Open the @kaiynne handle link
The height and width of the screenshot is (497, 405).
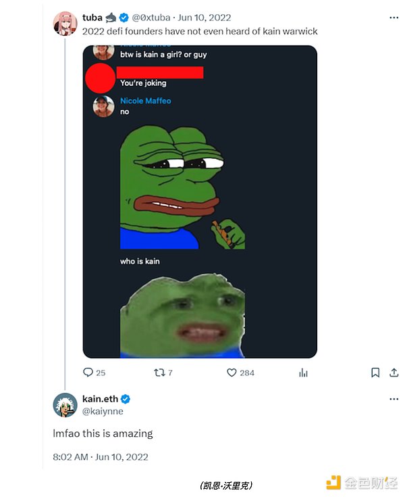tap(103, 410)
